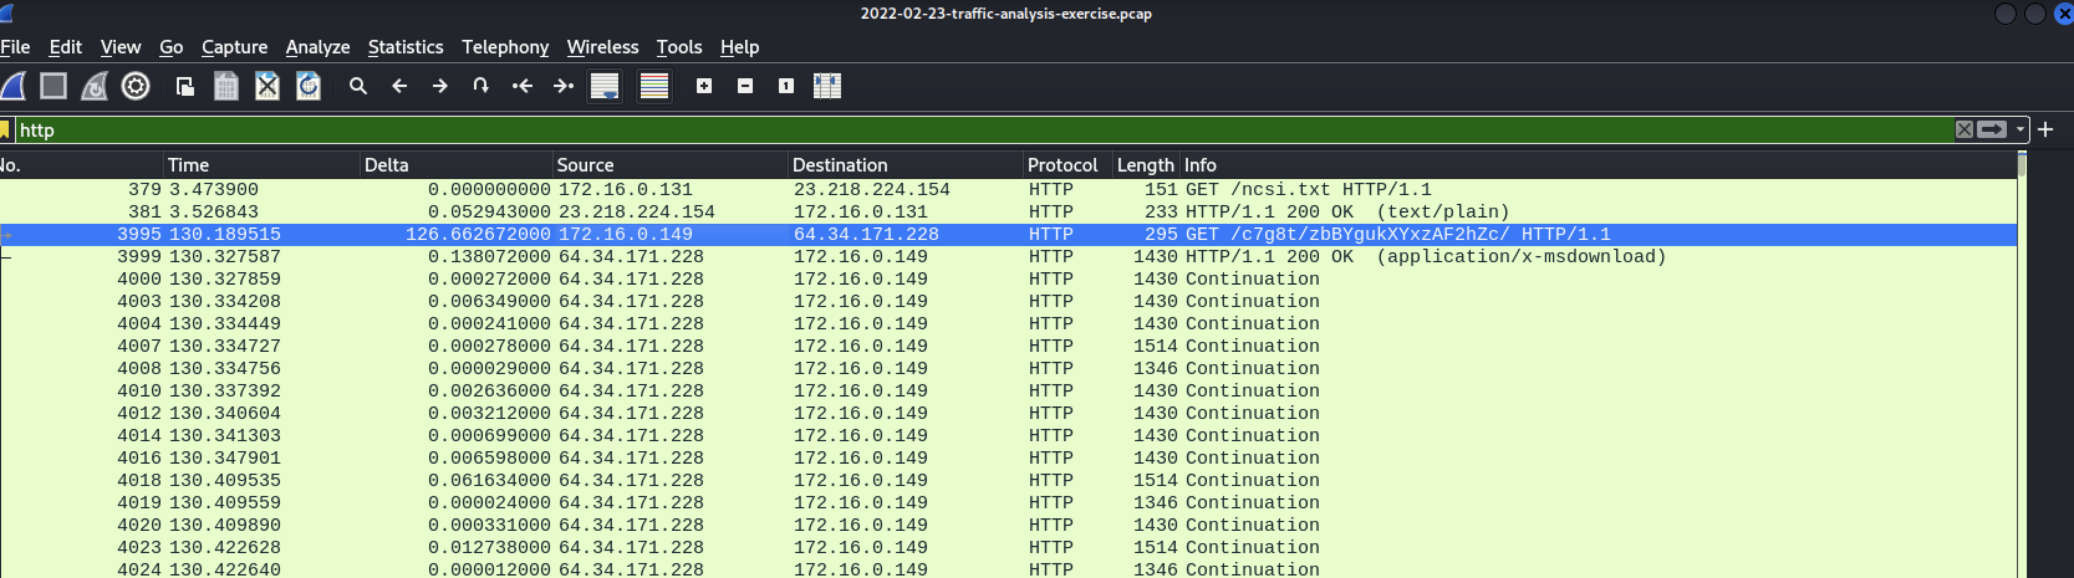Screen dimensions: 2074x578
Task: Click the find packet magnifier icon
Action: (x=358, y=86)
